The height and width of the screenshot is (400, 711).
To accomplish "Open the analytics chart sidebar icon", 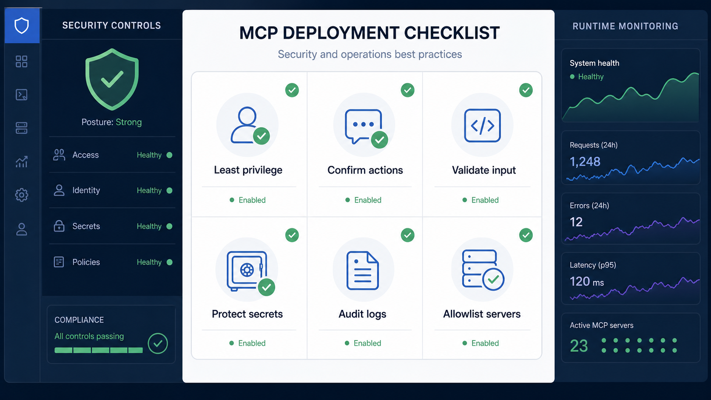I will 22,162.
